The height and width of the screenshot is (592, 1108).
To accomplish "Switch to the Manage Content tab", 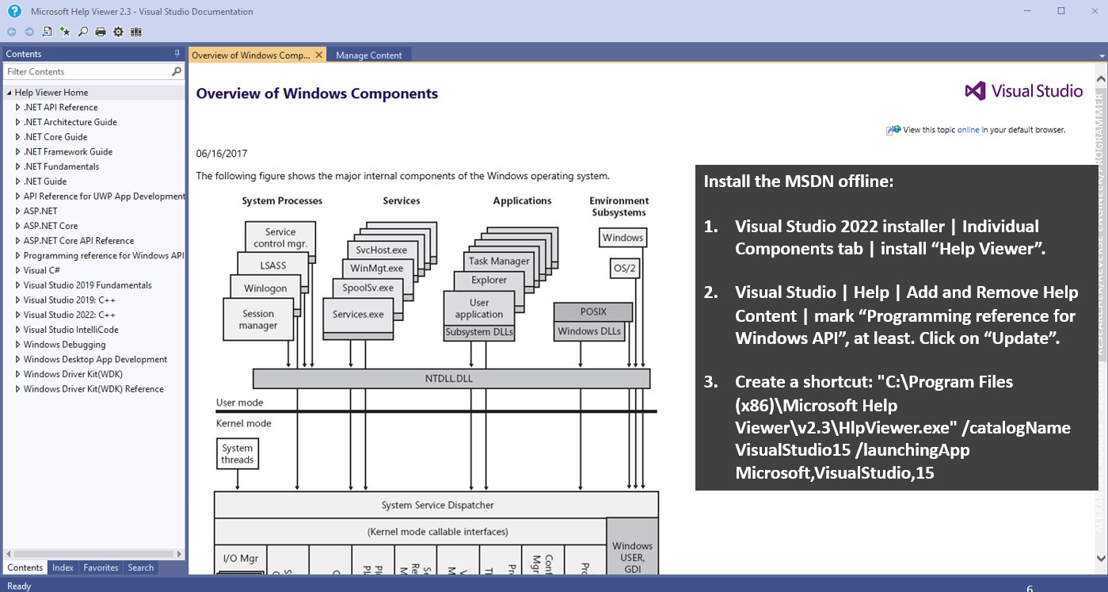I will pos(368,55).
